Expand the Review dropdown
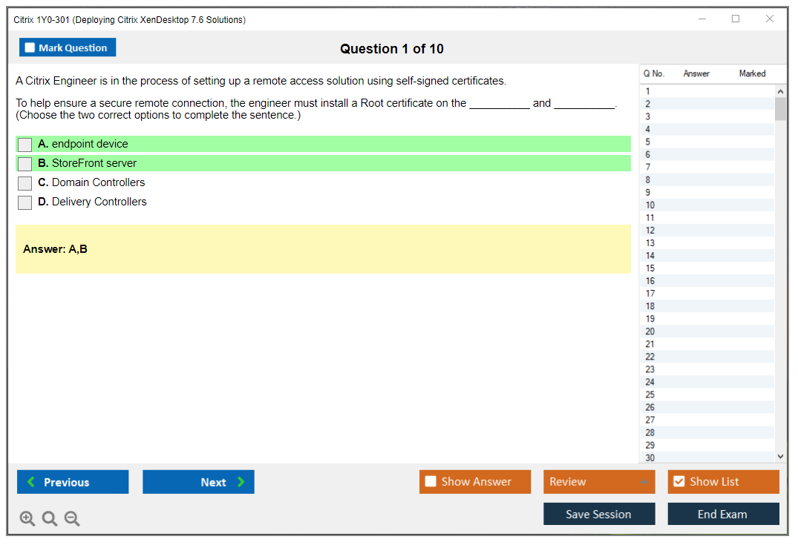Screen dimensions: 798x545 click(x=644, y=482)
